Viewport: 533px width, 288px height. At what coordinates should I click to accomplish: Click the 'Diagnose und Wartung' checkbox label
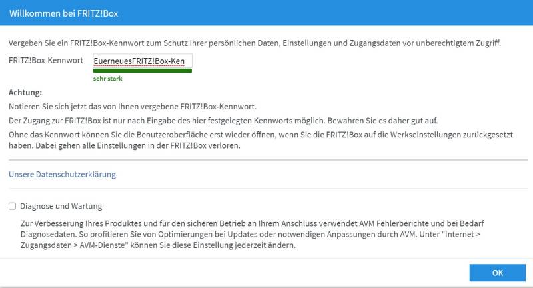(x=61, y=207)
